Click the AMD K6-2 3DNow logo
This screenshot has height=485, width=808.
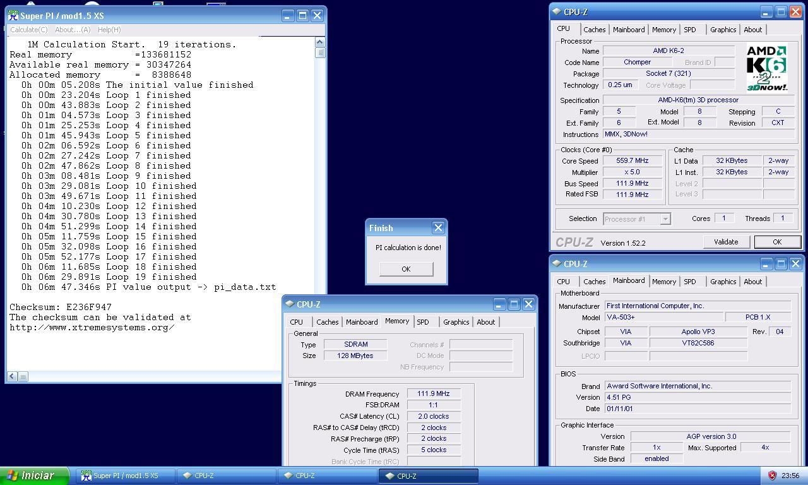767,68
